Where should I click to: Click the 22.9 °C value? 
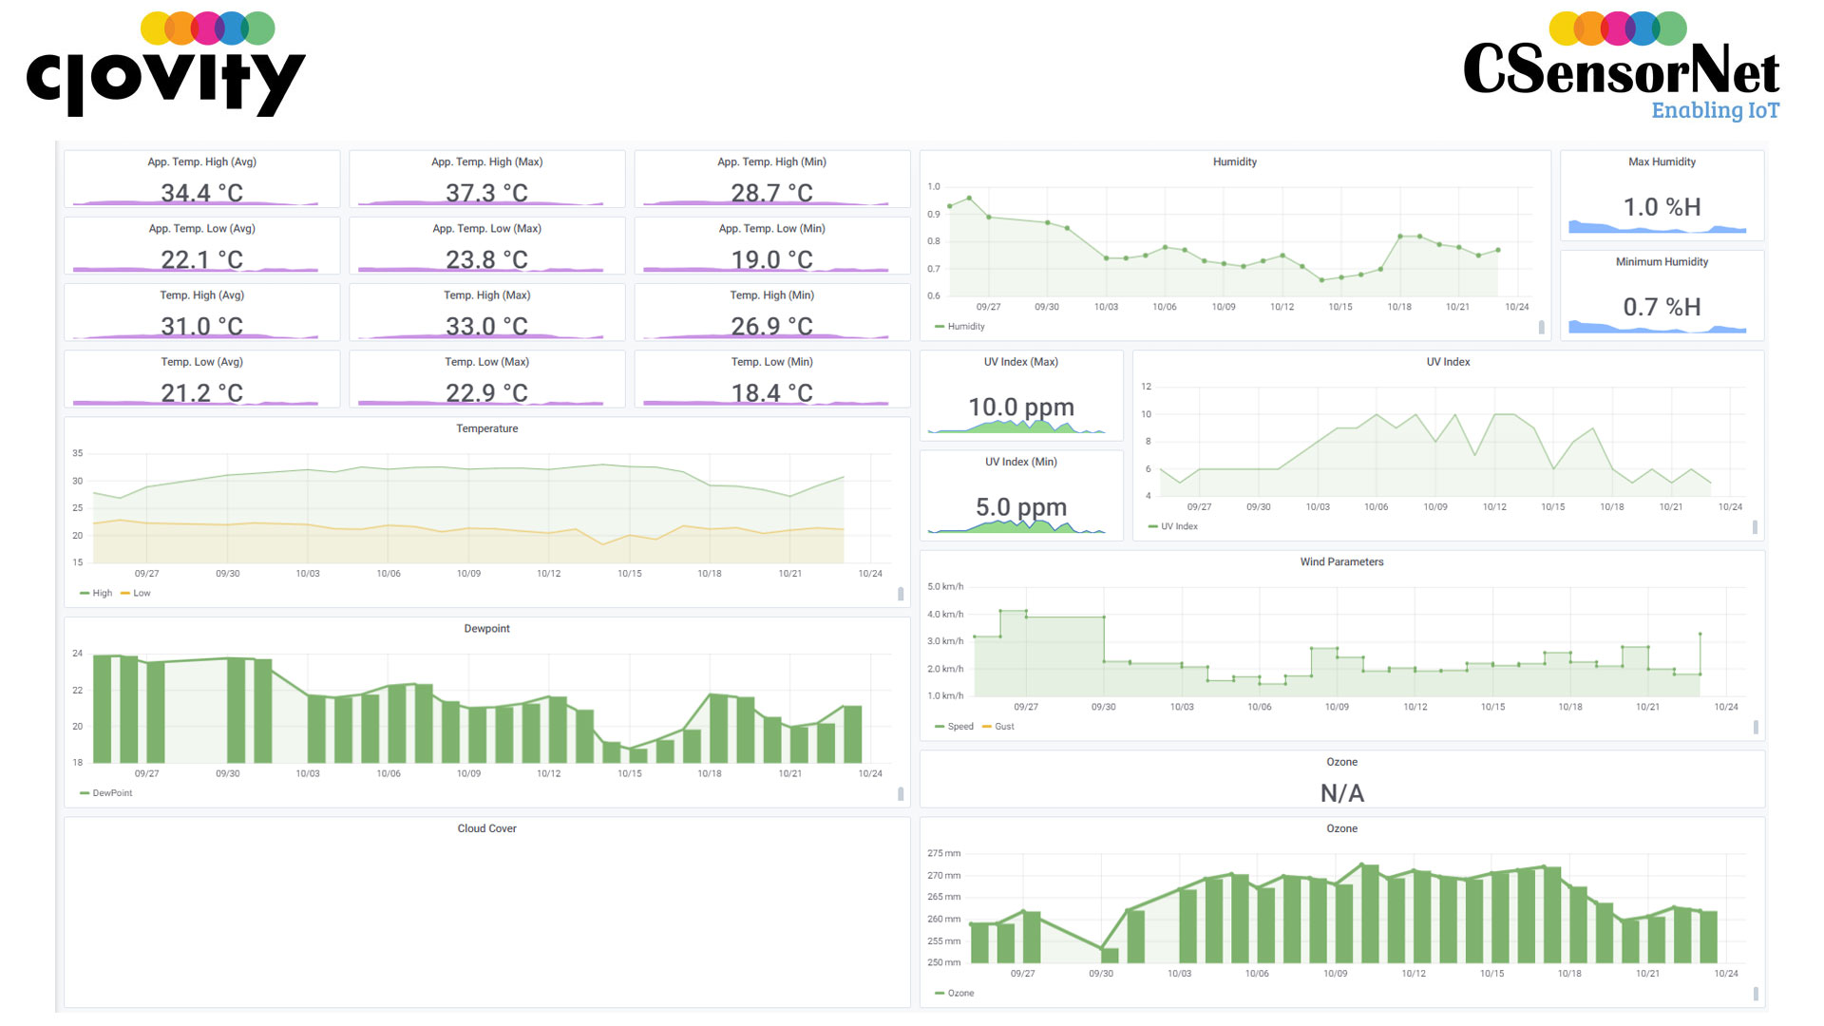pos(486,392)
